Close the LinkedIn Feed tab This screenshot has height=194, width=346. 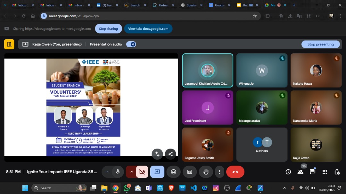tap(117, 5)
